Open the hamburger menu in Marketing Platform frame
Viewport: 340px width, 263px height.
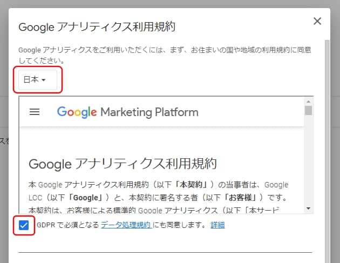[35, 112]
